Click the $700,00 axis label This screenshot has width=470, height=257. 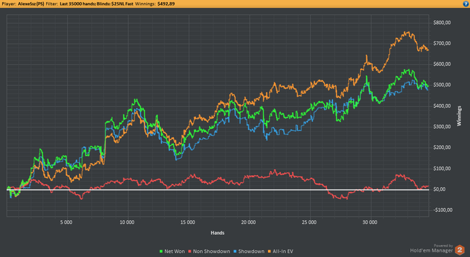442,44
